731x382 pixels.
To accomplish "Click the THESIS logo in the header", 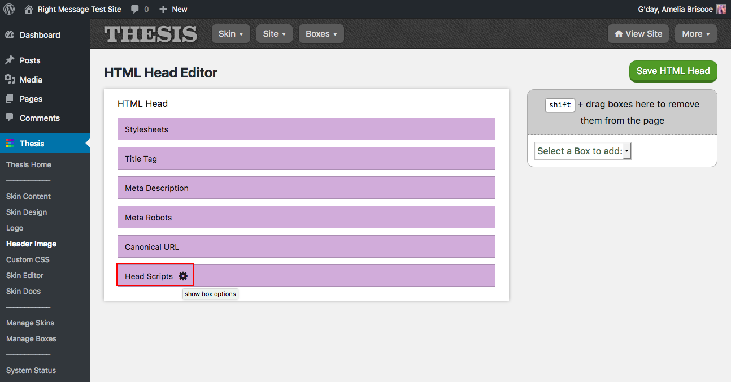I will point(151,34).
